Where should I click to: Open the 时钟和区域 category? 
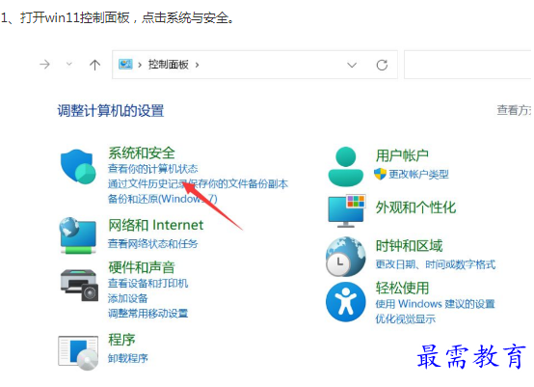pos(409,246)
